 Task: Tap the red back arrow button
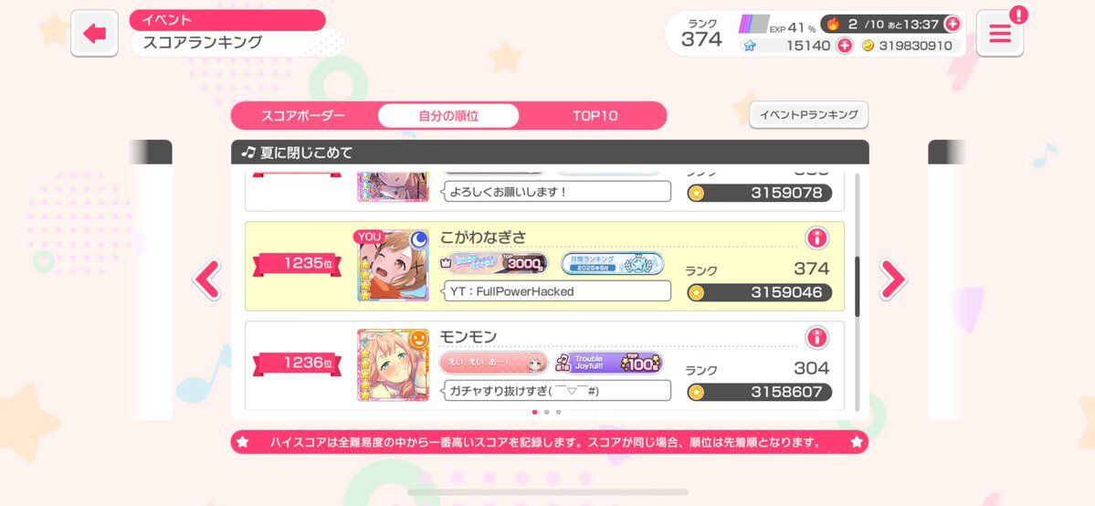pos(94,33)
